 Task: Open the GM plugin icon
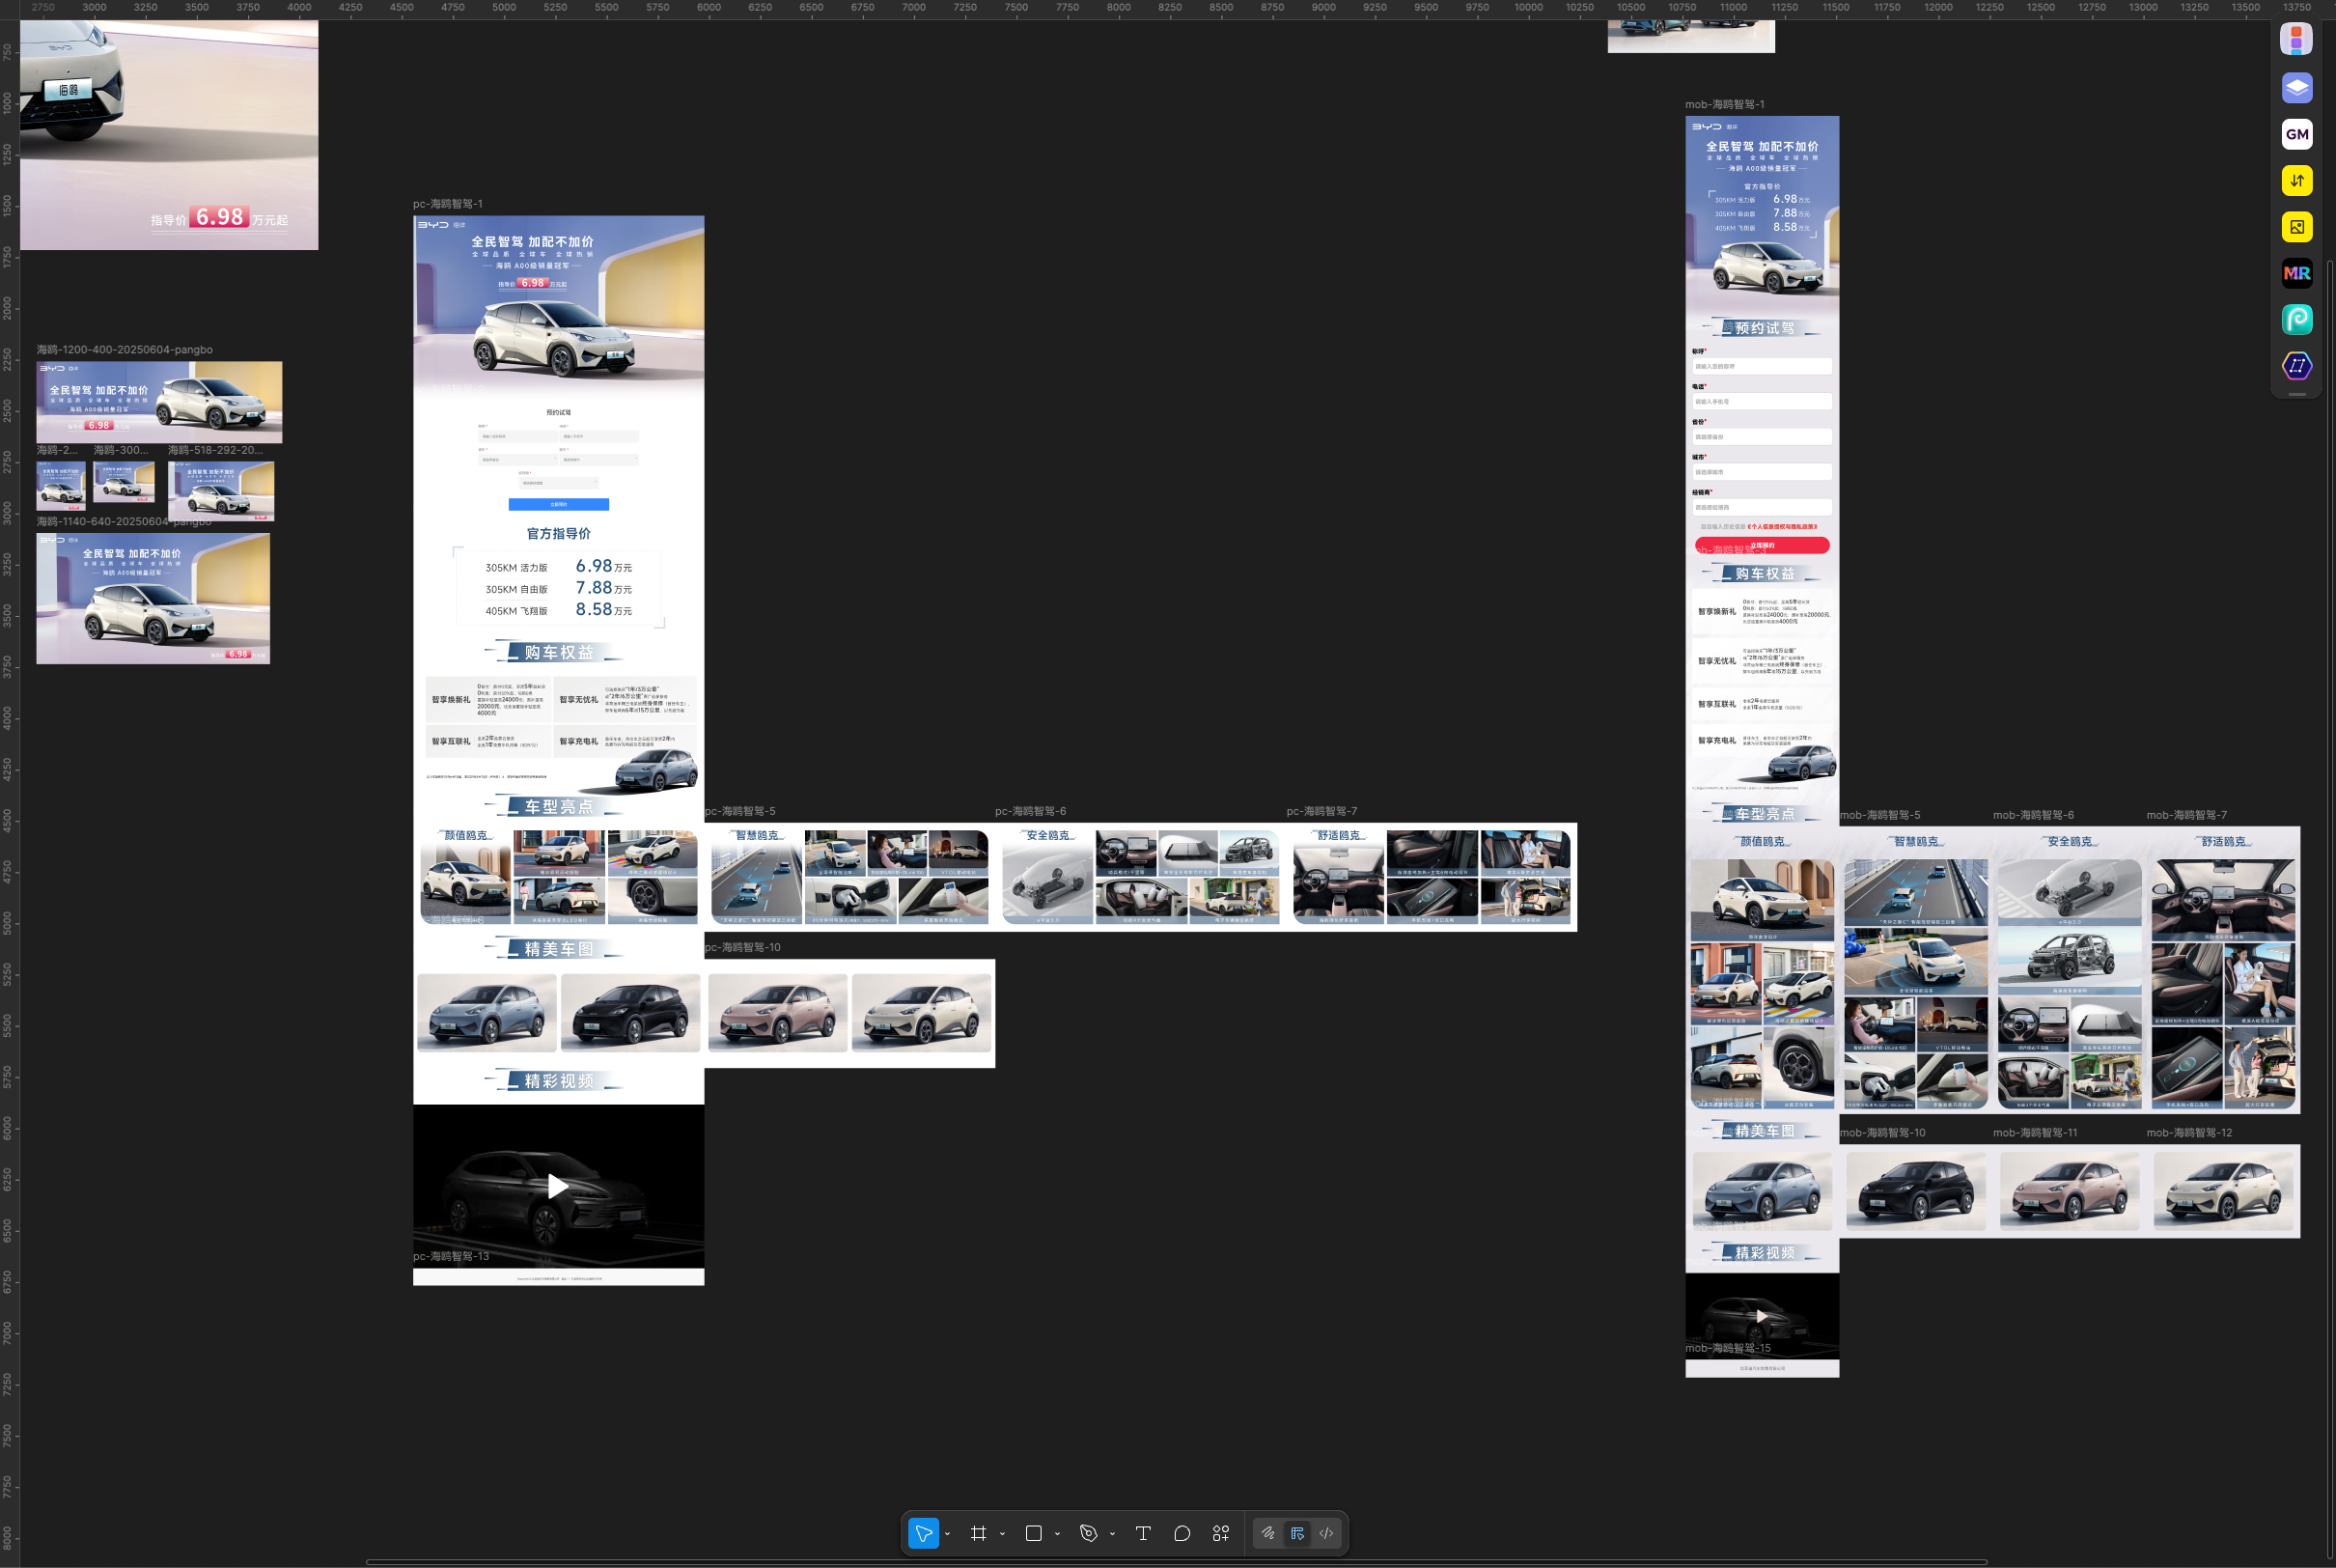[2296, 134]
